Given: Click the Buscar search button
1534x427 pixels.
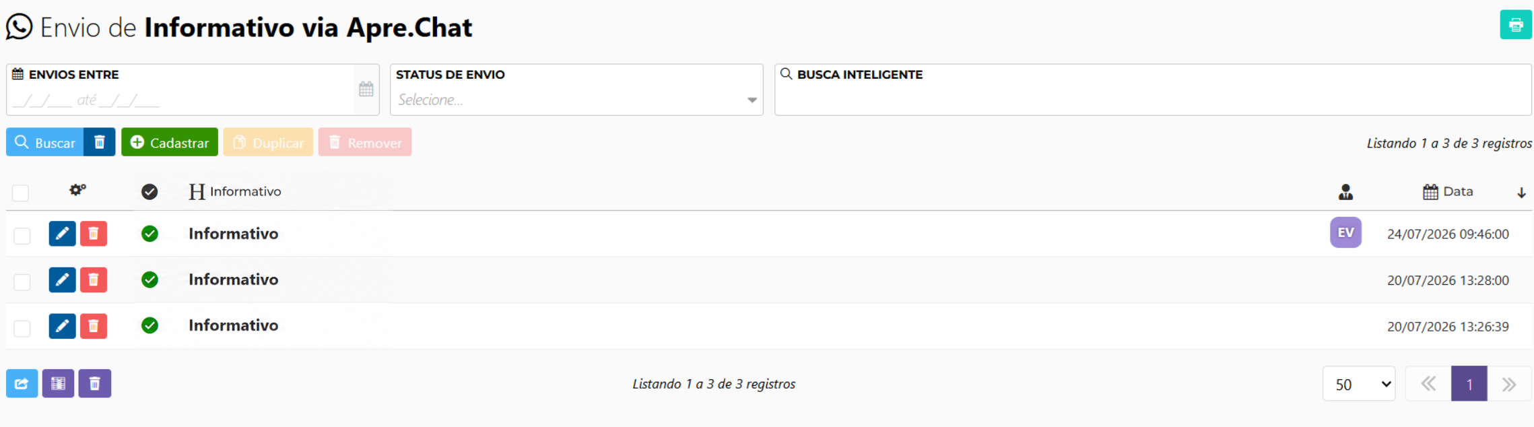Looking at the screenshot, I should [x=45, y=142].
